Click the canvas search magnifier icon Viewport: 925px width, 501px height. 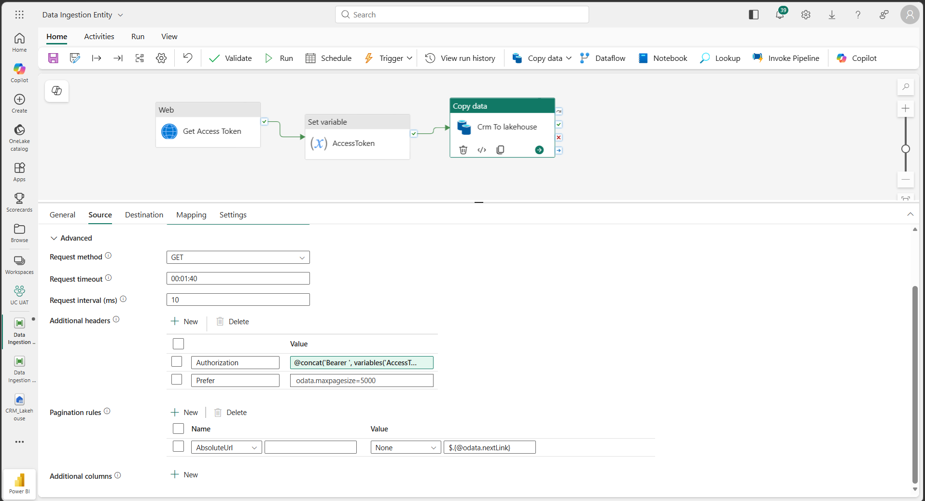[906, 87]
